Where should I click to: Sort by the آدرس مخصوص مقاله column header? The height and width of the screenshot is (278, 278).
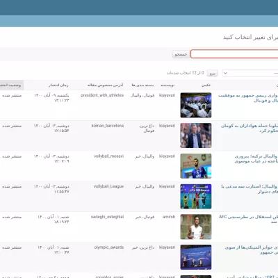tap(106, 85)
